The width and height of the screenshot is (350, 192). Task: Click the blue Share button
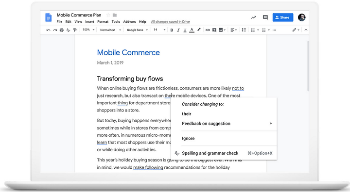(x=283, y=17)
